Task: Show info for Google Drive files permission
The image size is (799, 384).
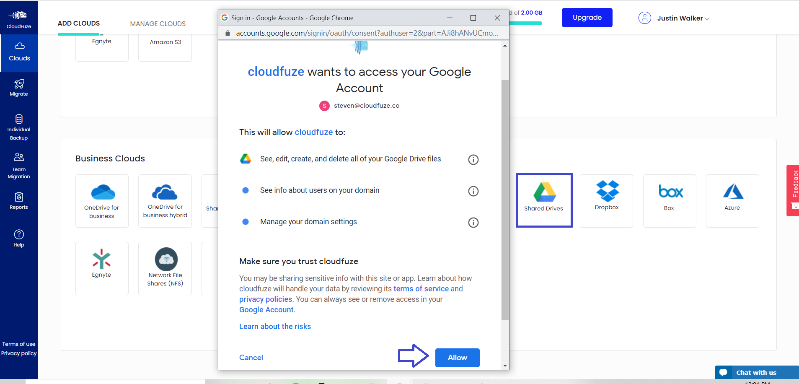Action: (x=473, y=160)
